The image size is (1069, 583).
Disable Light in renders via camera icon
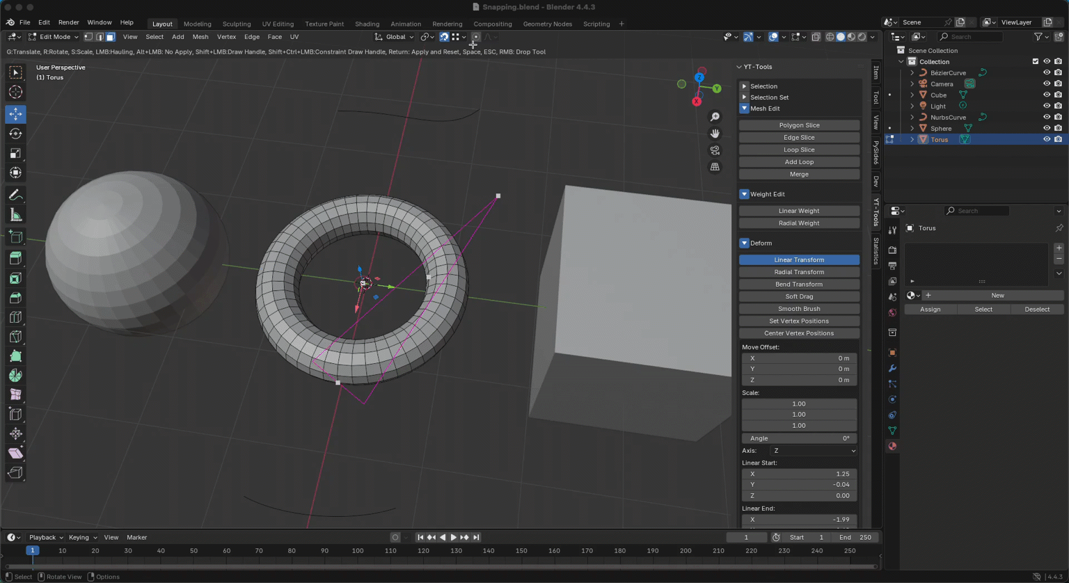[x=1058, y=106]
